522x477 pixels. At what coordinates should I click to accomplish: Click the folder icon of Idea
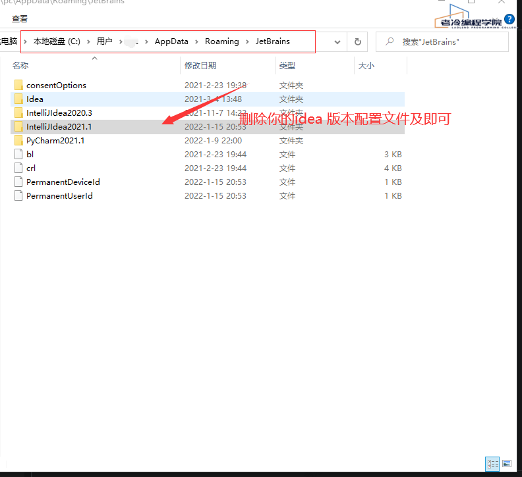pos(18,99)
